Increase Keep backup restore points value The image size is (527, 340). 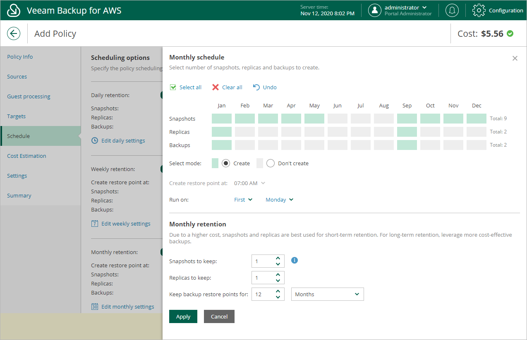coord(278,291)
